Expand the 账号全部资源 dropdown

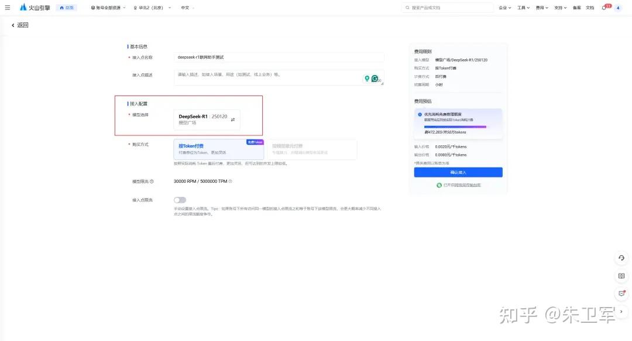108,8
